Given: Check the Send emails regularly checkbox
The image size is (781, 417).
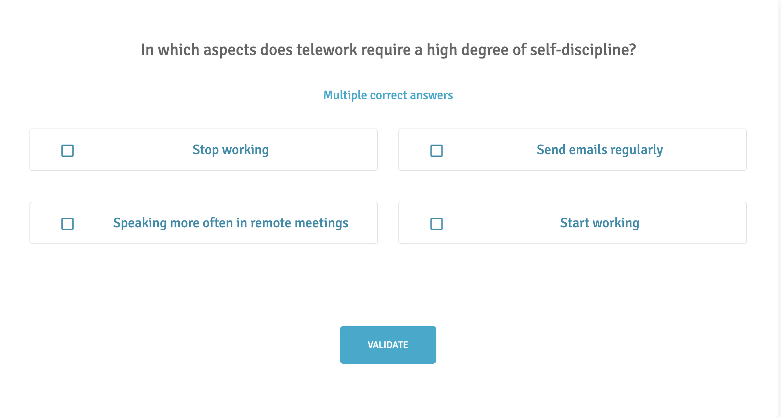Looking at the screenshot, I should 436,151.
